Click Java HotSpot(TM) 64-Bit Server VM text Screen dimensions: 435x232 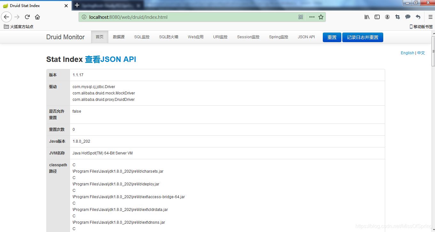click(103, 153)
